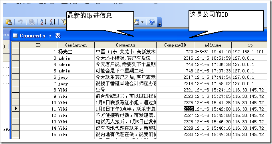
Task: Click the CompanyID cell 2316
Action: coord(175,58)
